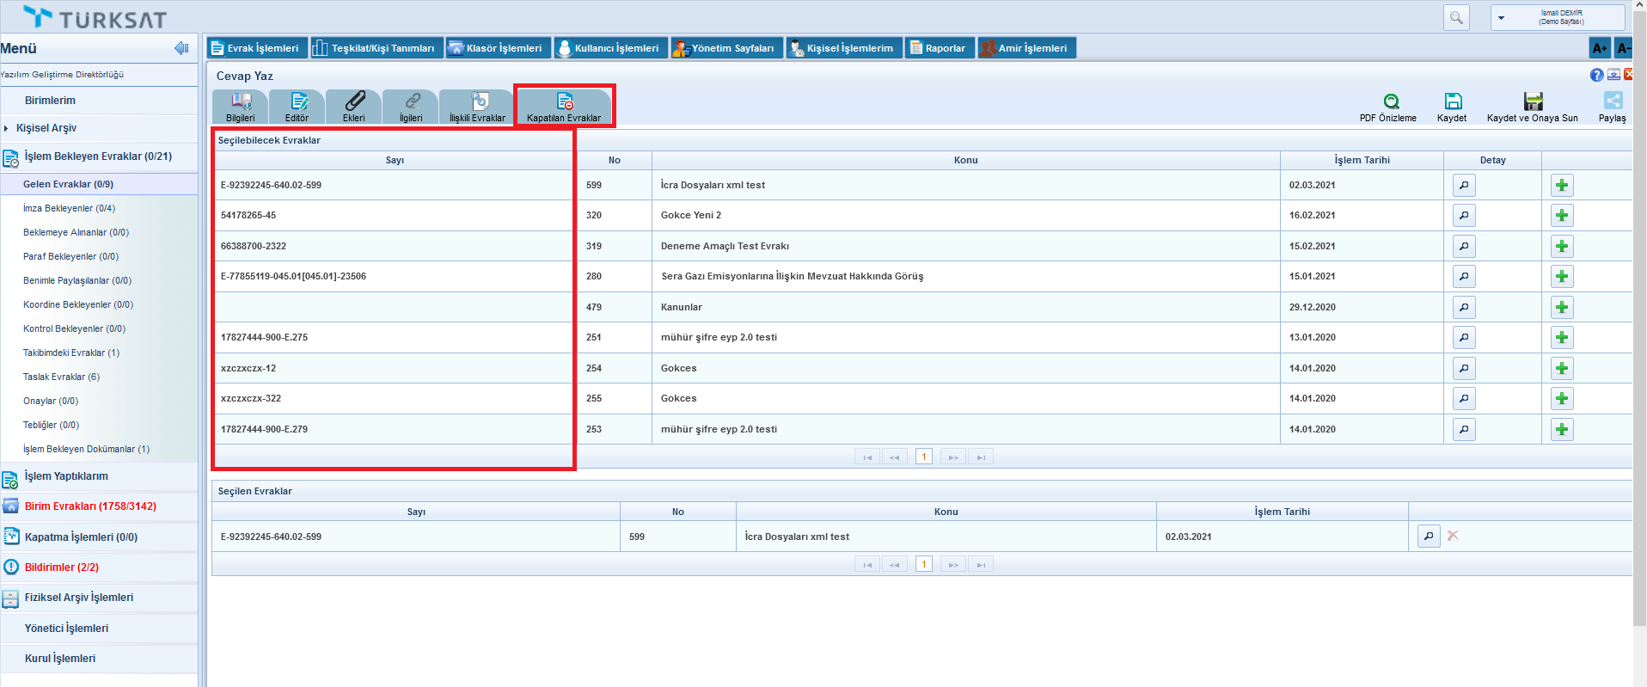Click the Kaydet save icon
Screen dimensions: 1647x687
(1453, 101)
